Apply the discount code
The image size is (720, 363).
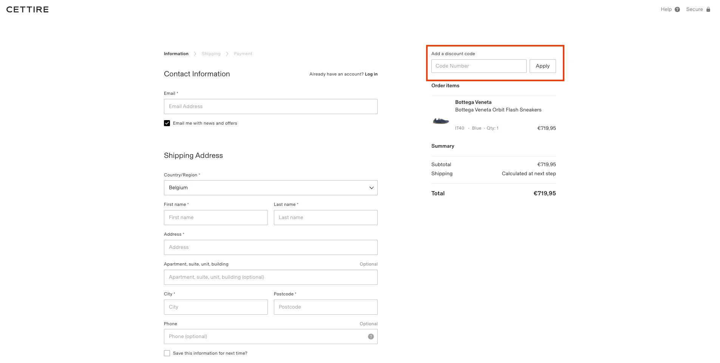pos(543,66)
